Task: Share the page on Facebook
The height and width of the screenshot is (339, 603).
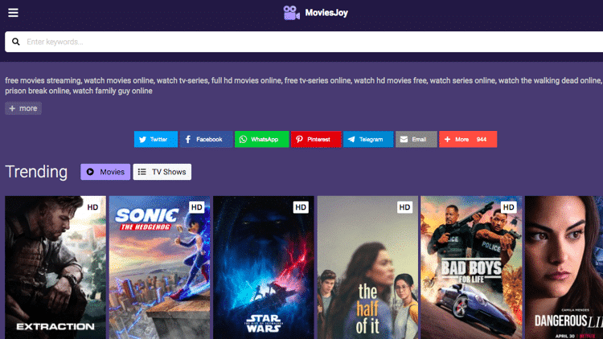Action: click(x=205, y=139)
